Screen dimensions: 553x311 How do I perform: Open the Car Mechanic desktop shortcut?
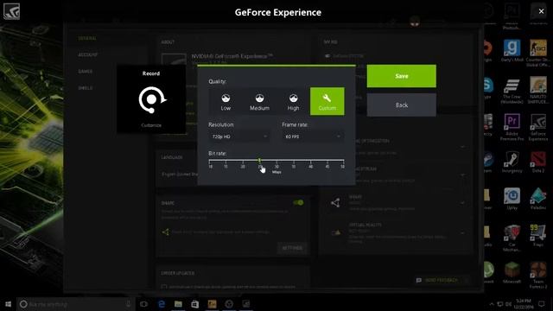[512, 238]
